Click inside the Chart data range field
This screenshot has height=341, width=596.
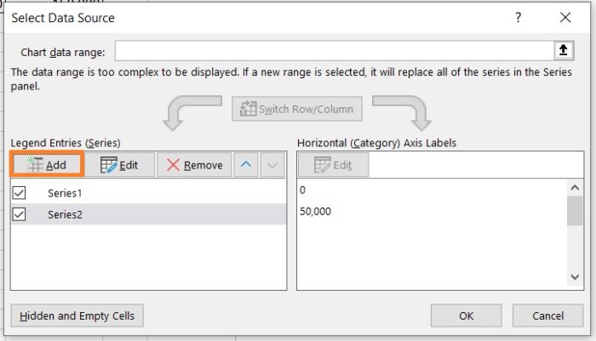pos(332,51)
